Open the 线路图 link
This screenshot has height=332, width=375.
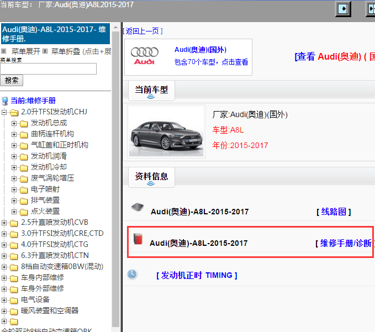pyautogui.click(x=334, y=212)
